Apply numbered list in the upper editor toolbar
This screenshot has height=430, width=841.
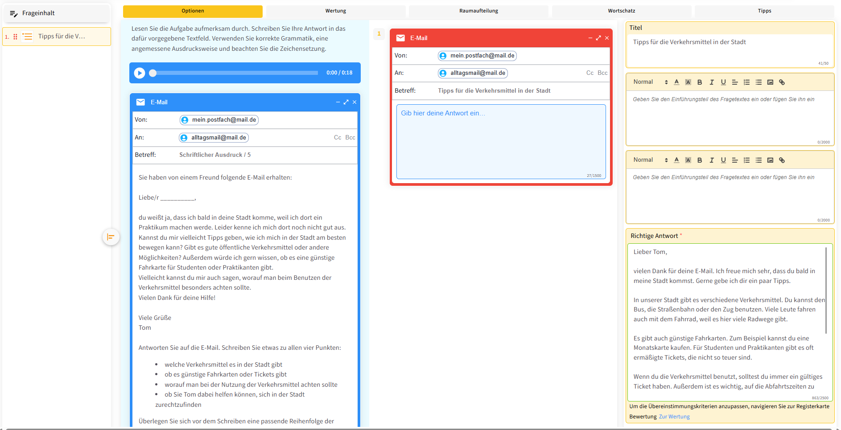pos(746,82)
